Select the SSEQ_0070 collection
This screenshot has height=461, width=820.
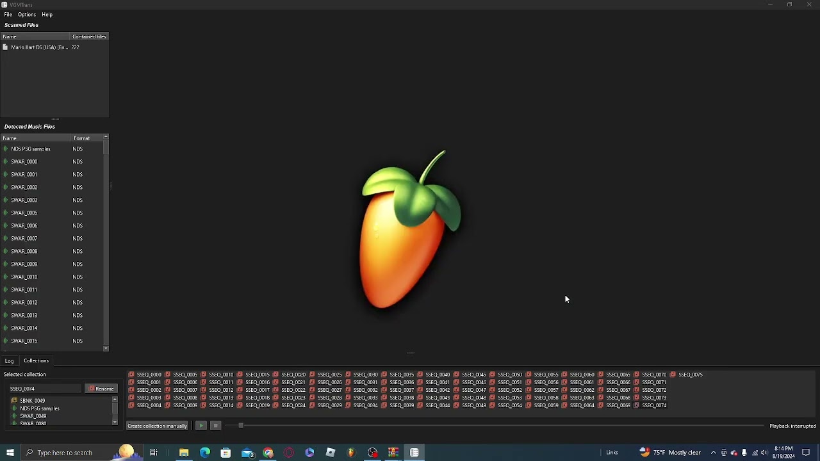pos(650,375)
